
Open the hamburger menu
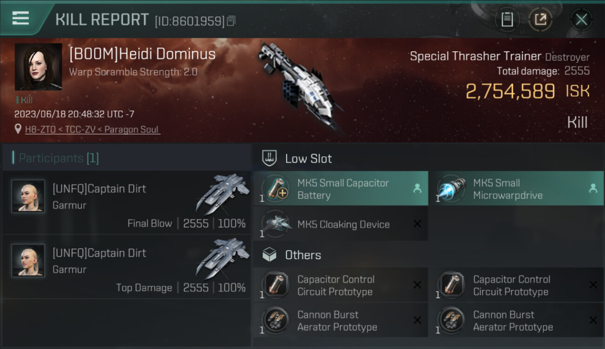tap(20, 19)
